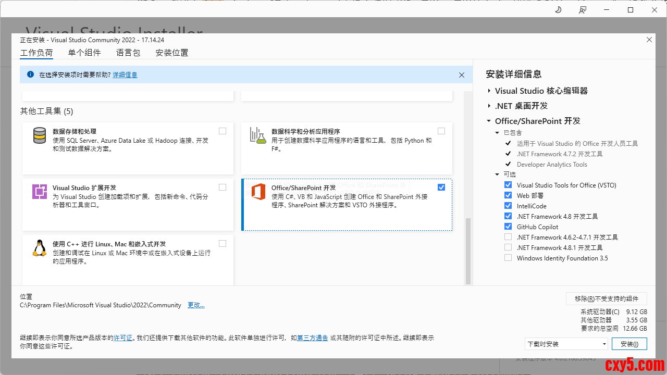Open the 下载时安装 dropdown
The height and width of the screenshot is (375, 667).
coord(566,344)
